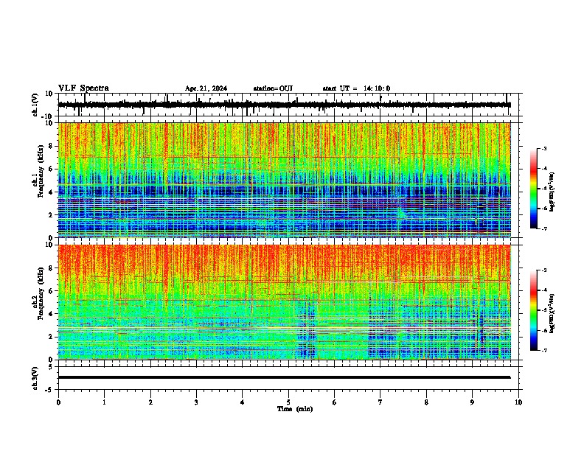Viewport: 584px width, 451px height.
Task: Click the "VLF Spectra" title text
Action: coord(83,88)
